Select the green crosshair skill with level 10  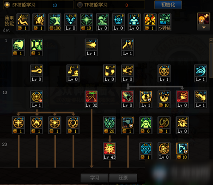(x=86, y=22)
